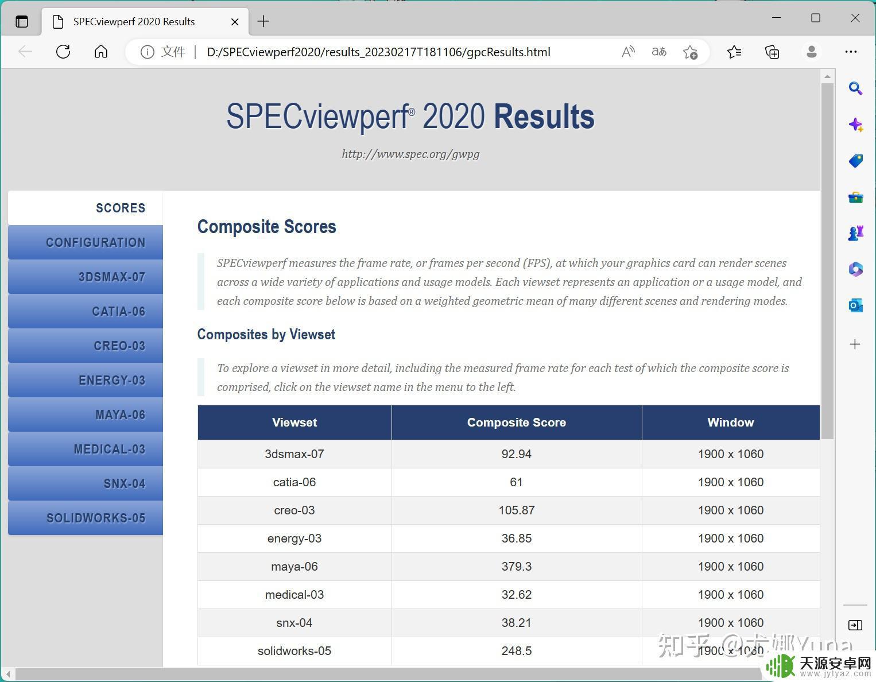Click the Composite Scores heading
Viewport: 876px width, 682px height.
coord(267,227)
